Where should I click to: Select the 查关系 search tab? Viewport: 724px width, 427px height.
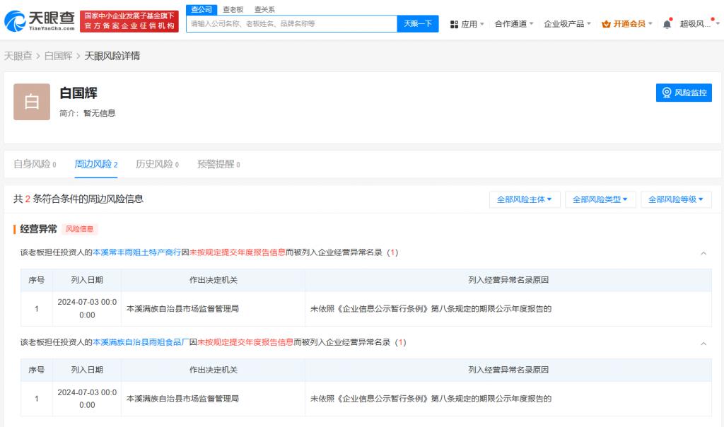click(x=264, y=9)
